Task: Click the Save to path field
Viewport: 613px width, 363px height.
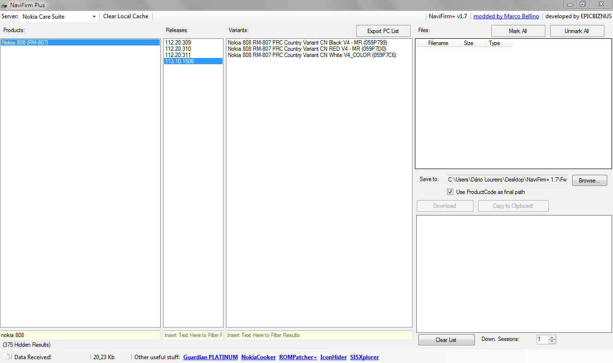Action: (507, 180)
